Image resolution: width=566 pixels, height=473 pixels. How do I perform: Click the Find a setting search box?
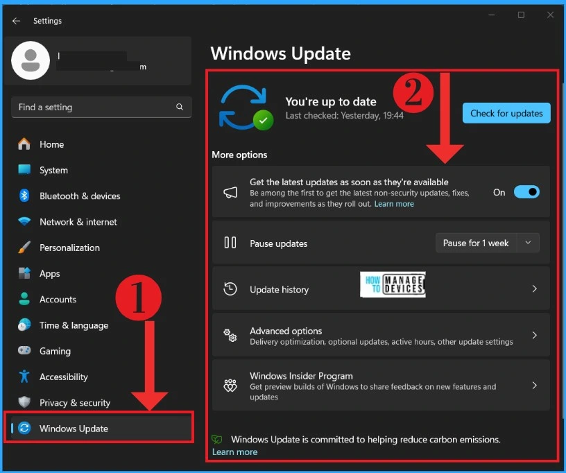pyautogui.click(x=101, y=107)
